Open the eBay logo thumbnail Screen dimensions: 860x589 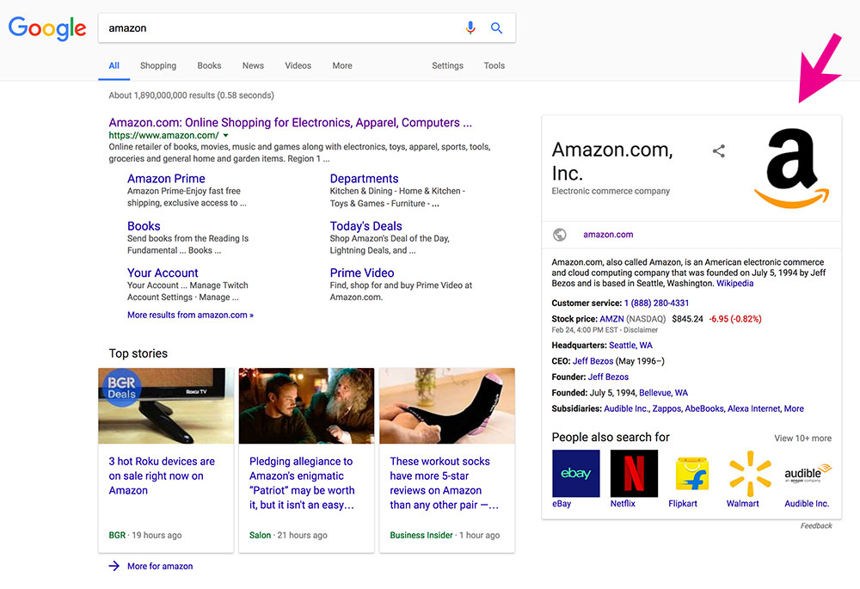point(575,473)
